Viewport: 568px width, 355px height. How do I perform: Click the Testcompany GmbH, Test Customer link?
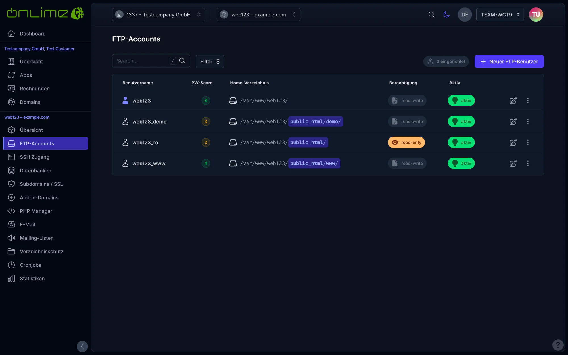(x=39, y=49)
